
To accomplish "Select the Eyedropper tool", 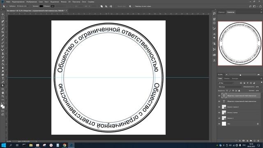I will pyautogui.click(x=3, y=36).
